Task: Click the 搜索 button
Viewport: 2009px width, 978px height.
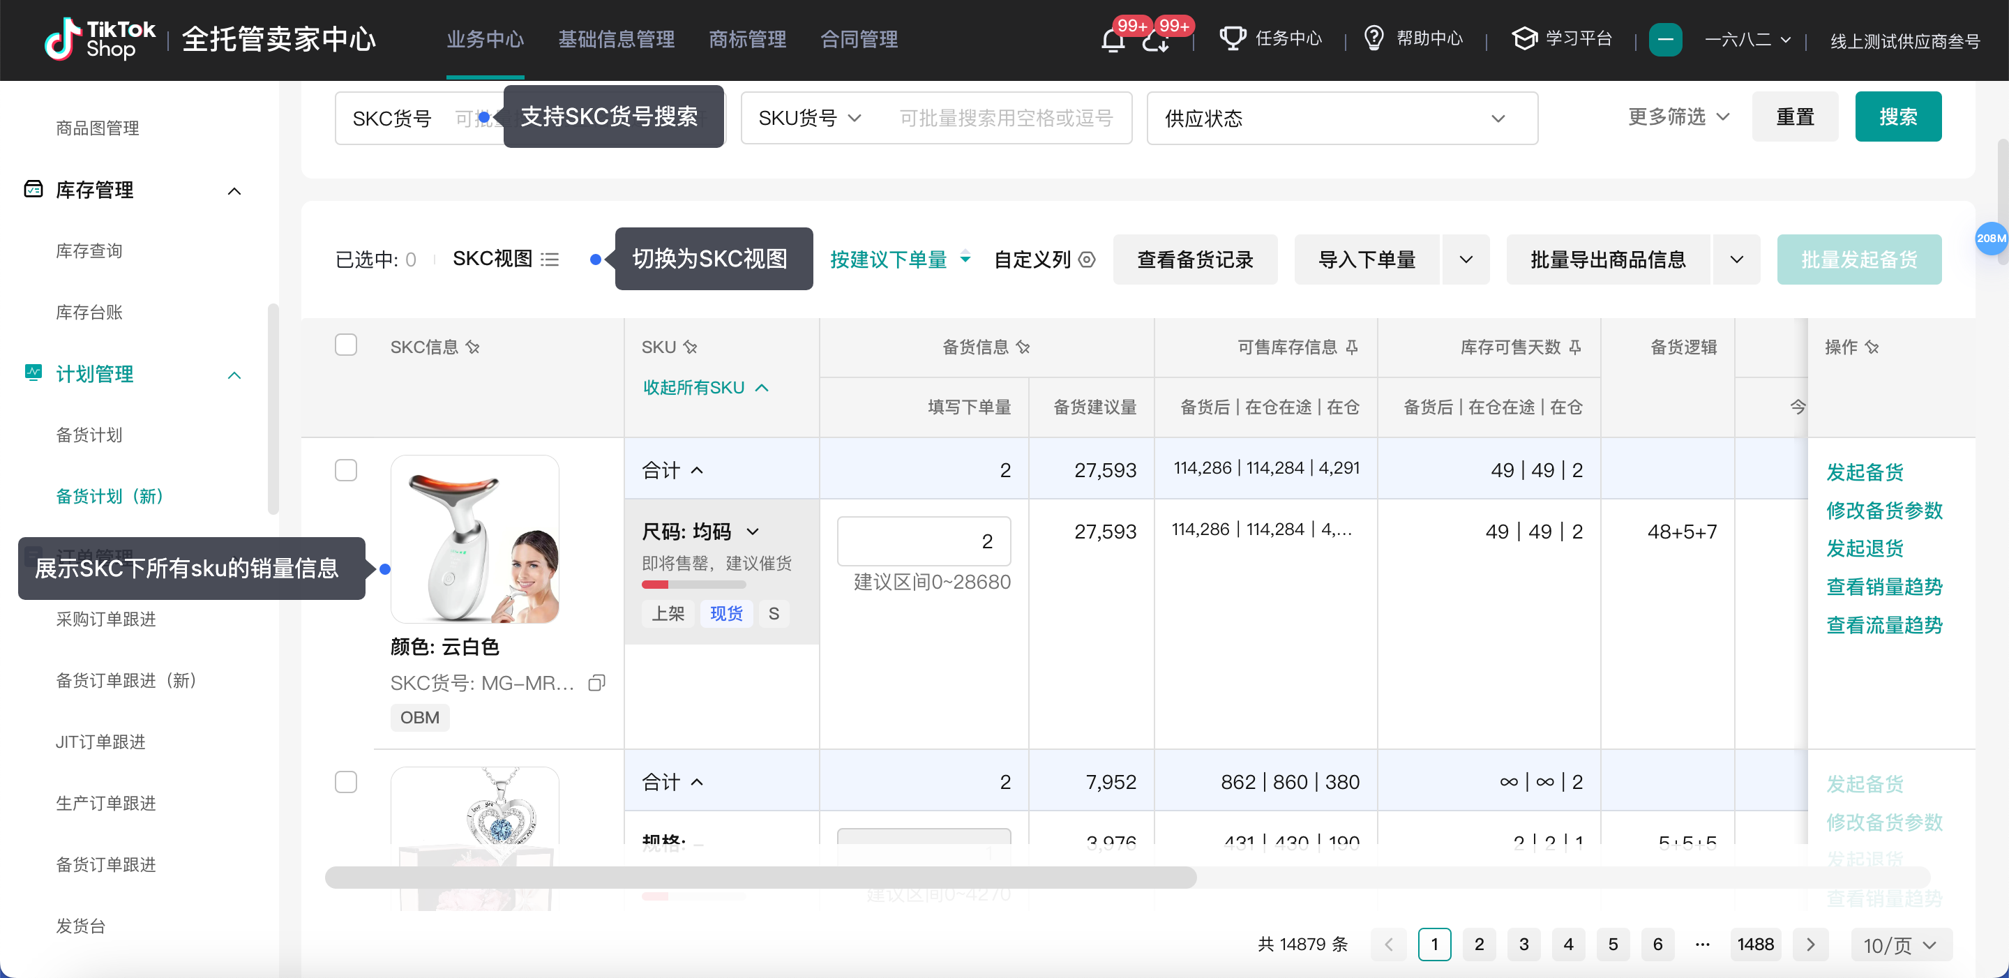Action: pos(1897,116)
